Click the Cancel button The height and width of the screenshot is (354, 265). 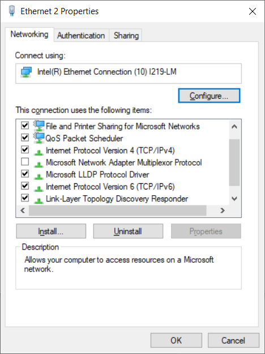[233, 340]
